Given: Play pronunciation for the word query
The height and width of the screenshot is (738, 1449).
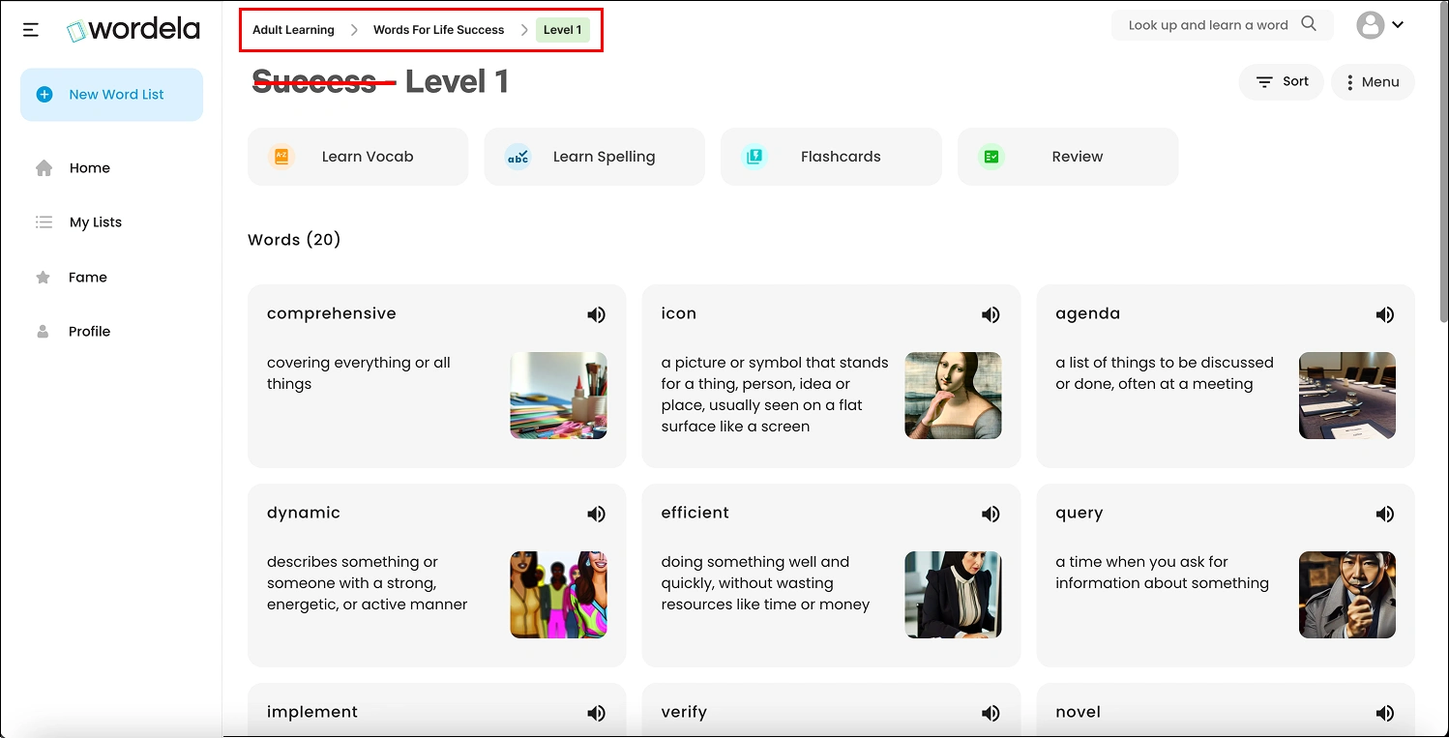Looking at the screenshot, I should (1385, 514).
